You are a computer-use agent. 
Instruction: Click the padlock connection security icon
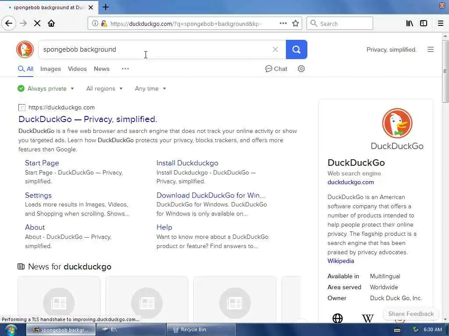(x=104, y=24)
